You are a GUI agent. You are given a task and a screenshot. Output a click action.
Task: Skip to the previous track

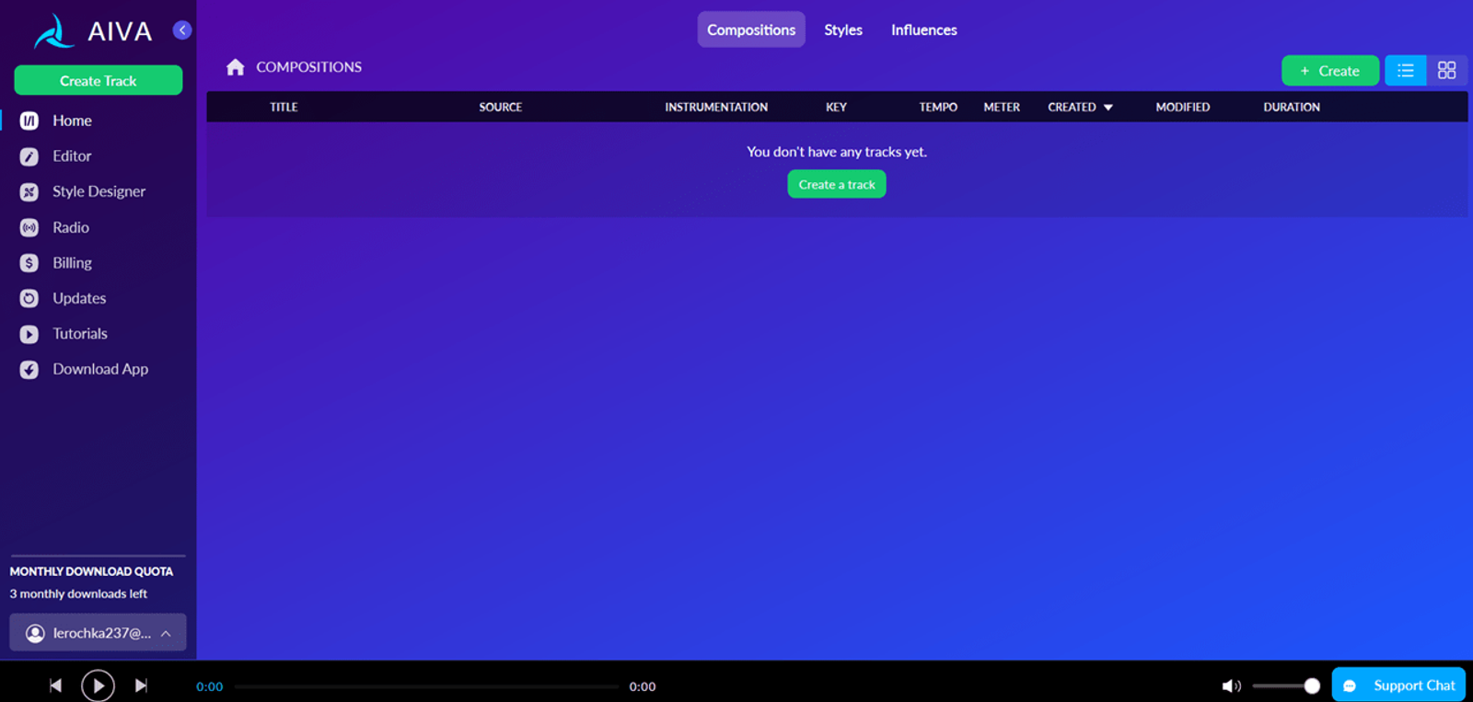[55, 685]
